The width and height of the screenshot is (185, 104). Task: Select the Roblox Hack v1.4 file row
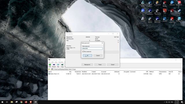pos(115,74)
